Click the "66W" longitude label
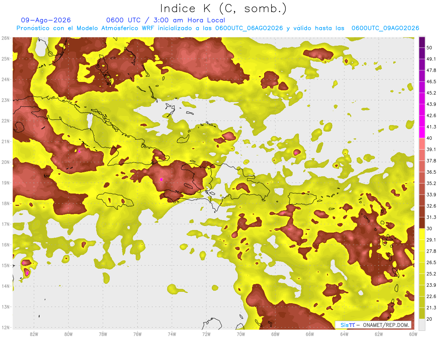 click(310, 334)
